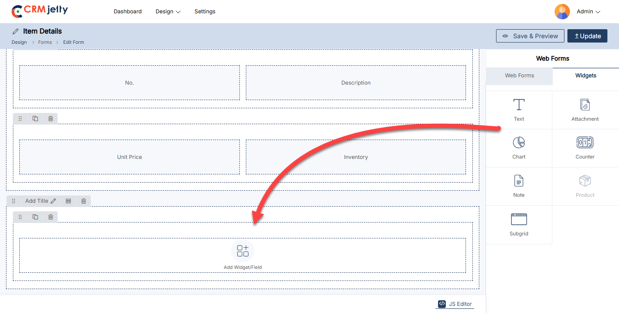Screen dimensions: 619x314
Task: Delete the Add Title section
Action: pos(83,201)
